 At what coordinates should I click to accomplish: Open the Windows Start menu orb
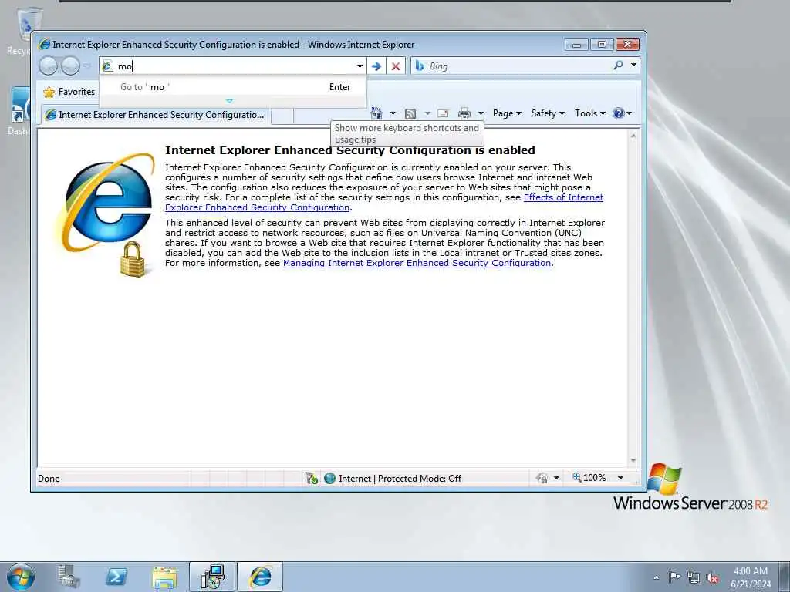[21, 577]
